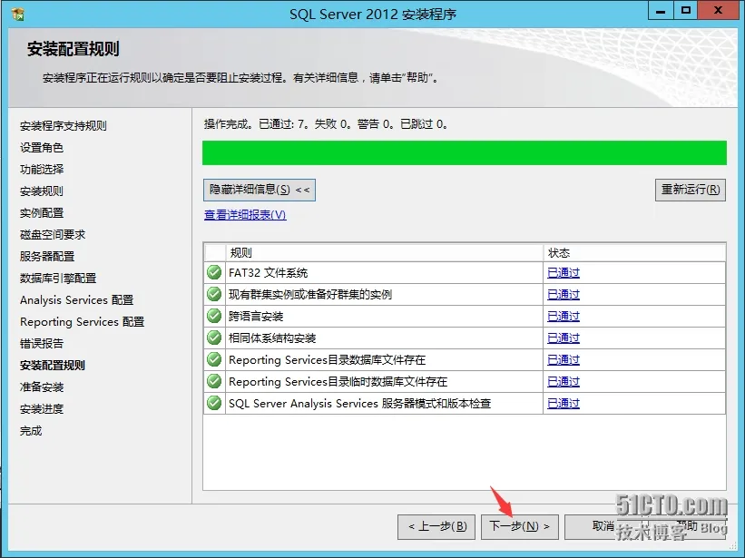Open 查看详细报表(V) link

pyautogui.click(x=245, y=215)
